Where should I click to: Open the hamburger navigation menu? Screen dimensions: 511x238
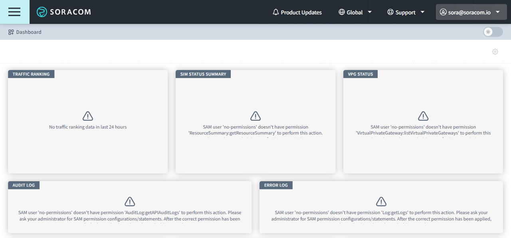[14, 12]
